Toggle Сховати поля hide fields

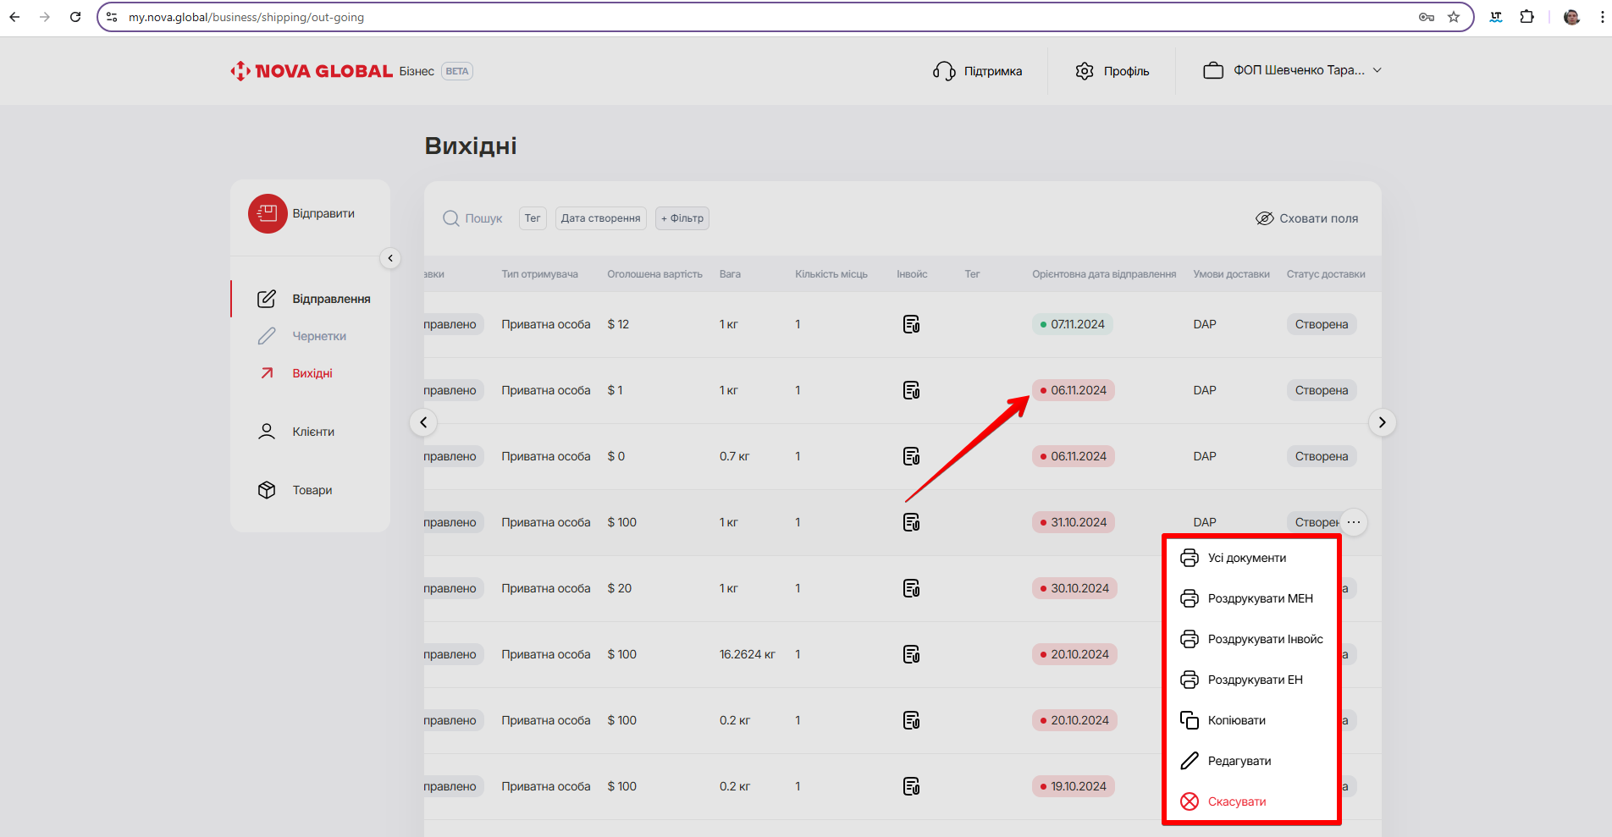click(x=1306, y=218)
